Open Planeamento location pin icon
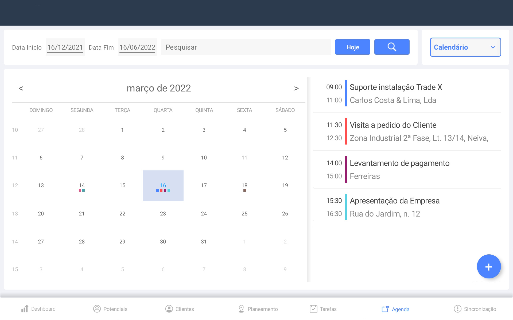This screenshot has height=320, width=513. pyautogui.click(x=241, y=309)
